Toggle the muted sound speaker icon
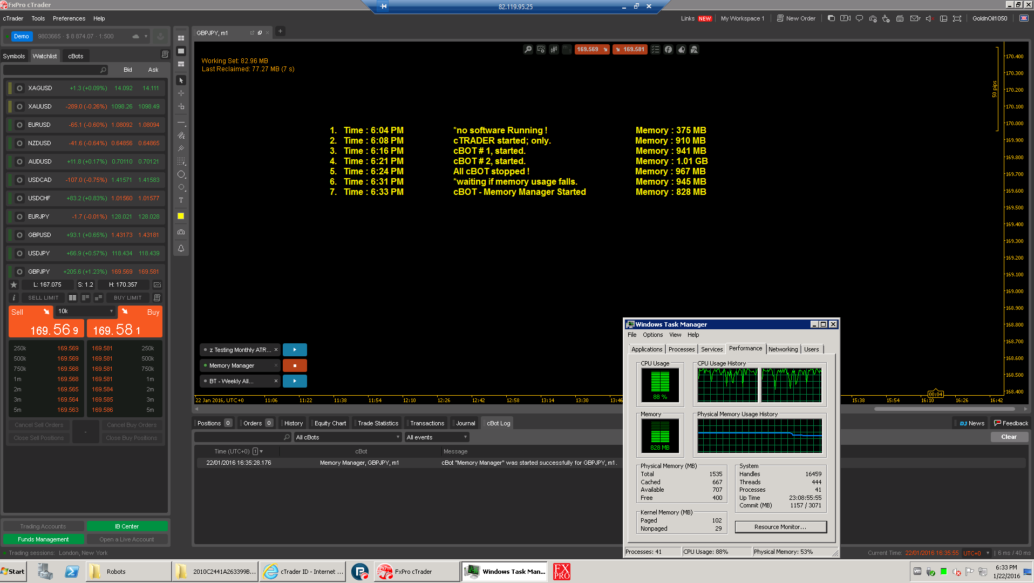The image size is (1034, 583). point(930,18)
